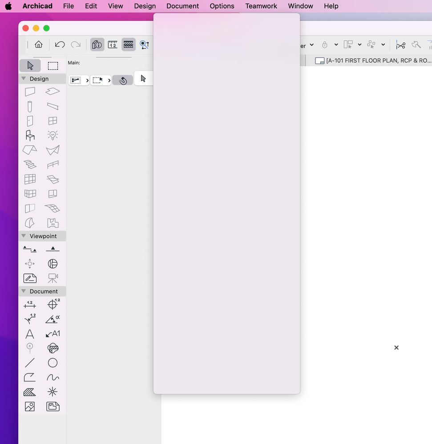Open the Options menu in the menu bar

tap(222, 6)
